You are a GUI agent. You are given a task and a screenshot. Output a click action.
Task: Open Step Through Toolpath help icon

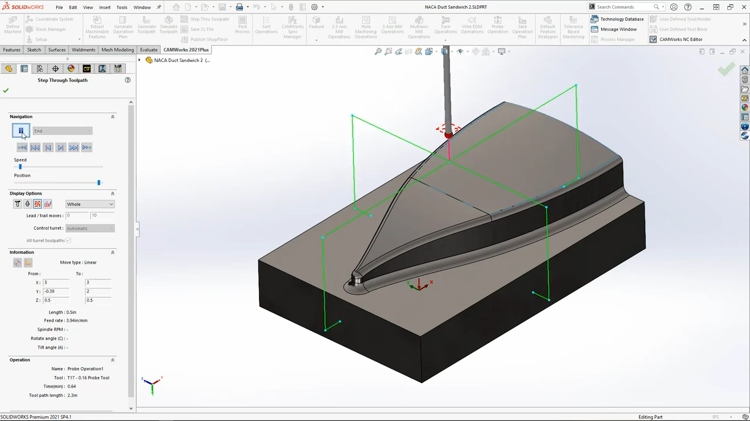point(128,80)
